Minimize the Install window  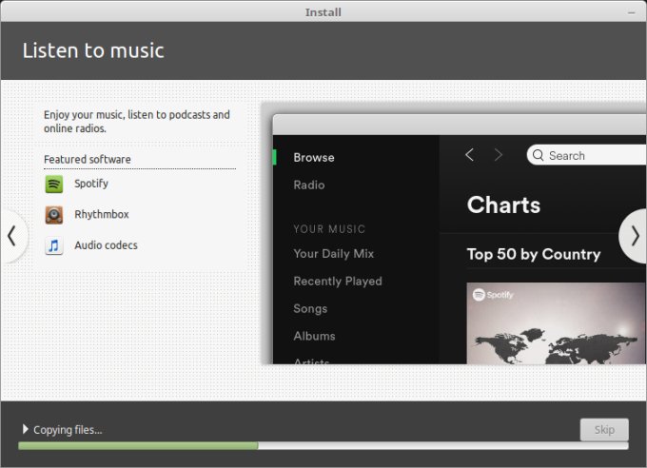632,12
